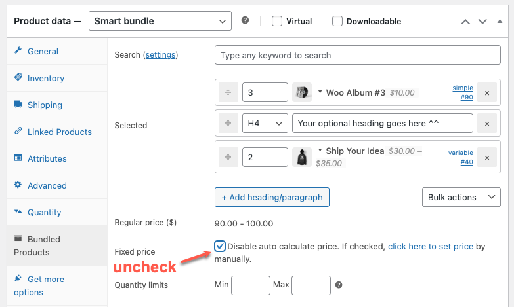
Task: Click move handle icon of heading row
Action: tap(228, 123)
